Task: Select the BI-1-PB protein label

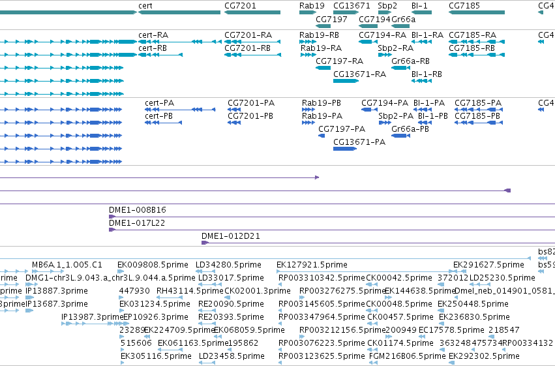Action: pos(433,116)
